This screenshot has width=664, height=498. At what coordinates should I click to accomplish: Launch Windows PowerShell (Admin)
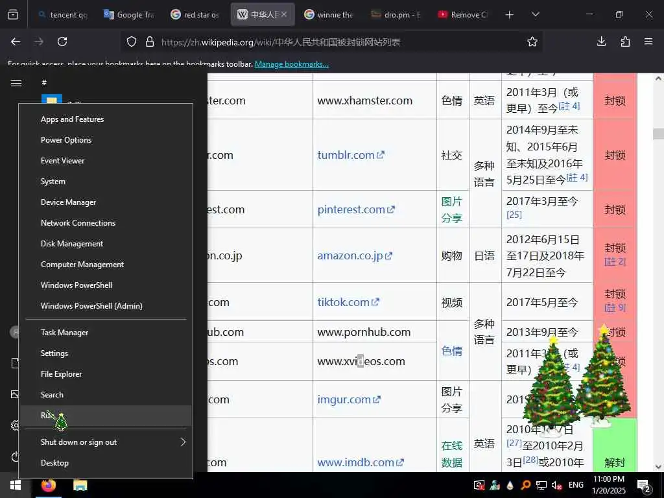106,306
